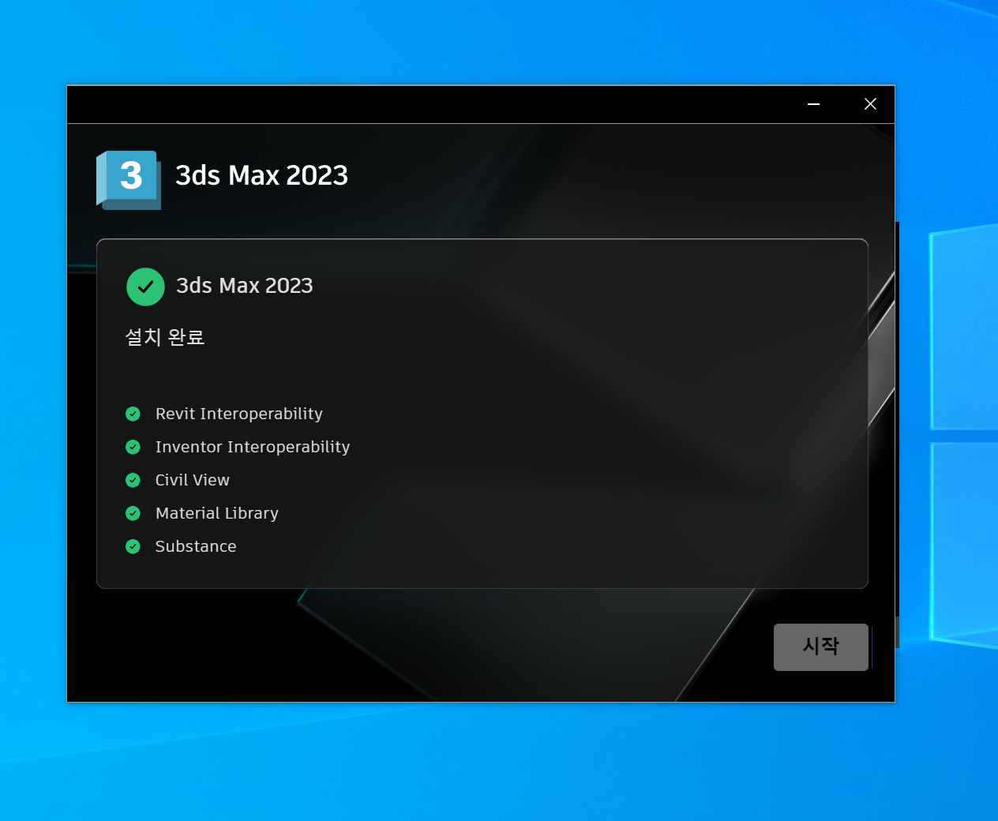Select the Material Library text
Screen dimensions: 998x821
pyautogui.click(x=217, y=513)
